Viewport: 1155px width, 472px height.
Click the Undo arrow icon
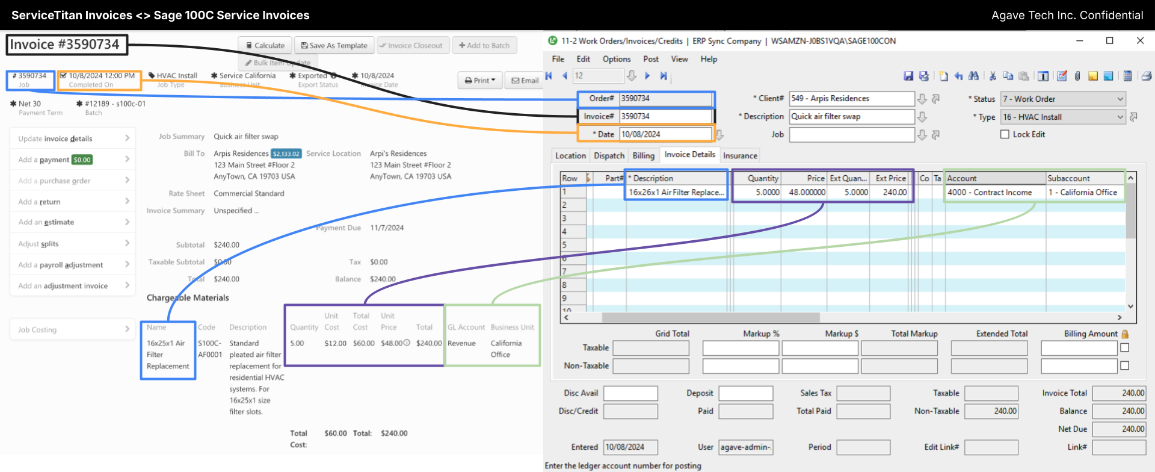[958, 76]
